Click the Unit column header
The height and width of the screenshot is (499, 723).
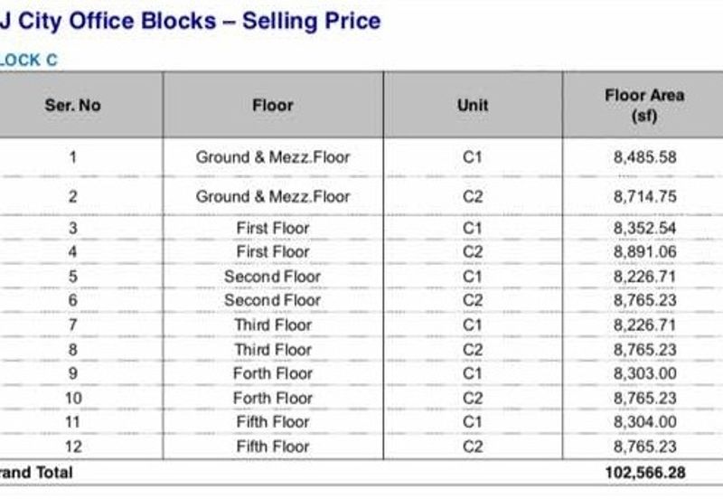(473, 105)
